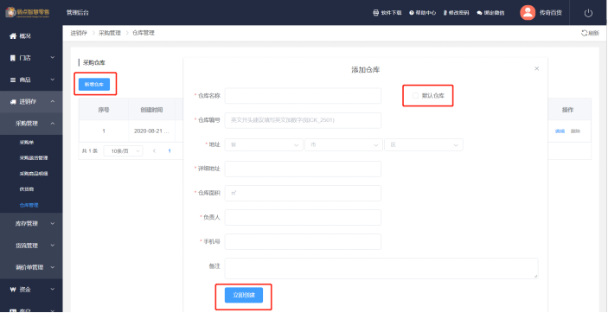Check the 默认仓库 checkbox
The width and height of the screenshot is (608, 313).
415,95
